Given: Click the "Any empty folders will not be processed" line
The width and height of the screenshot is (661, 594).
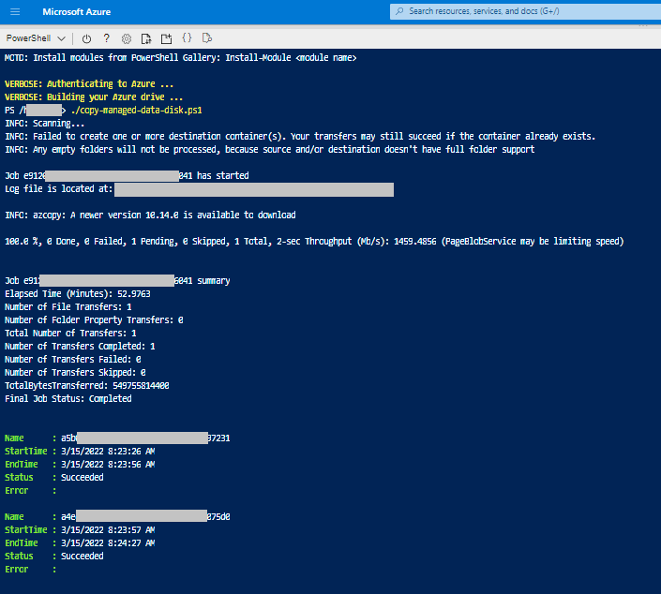Looking at the screenshot, I should click(x=270, y=150).
